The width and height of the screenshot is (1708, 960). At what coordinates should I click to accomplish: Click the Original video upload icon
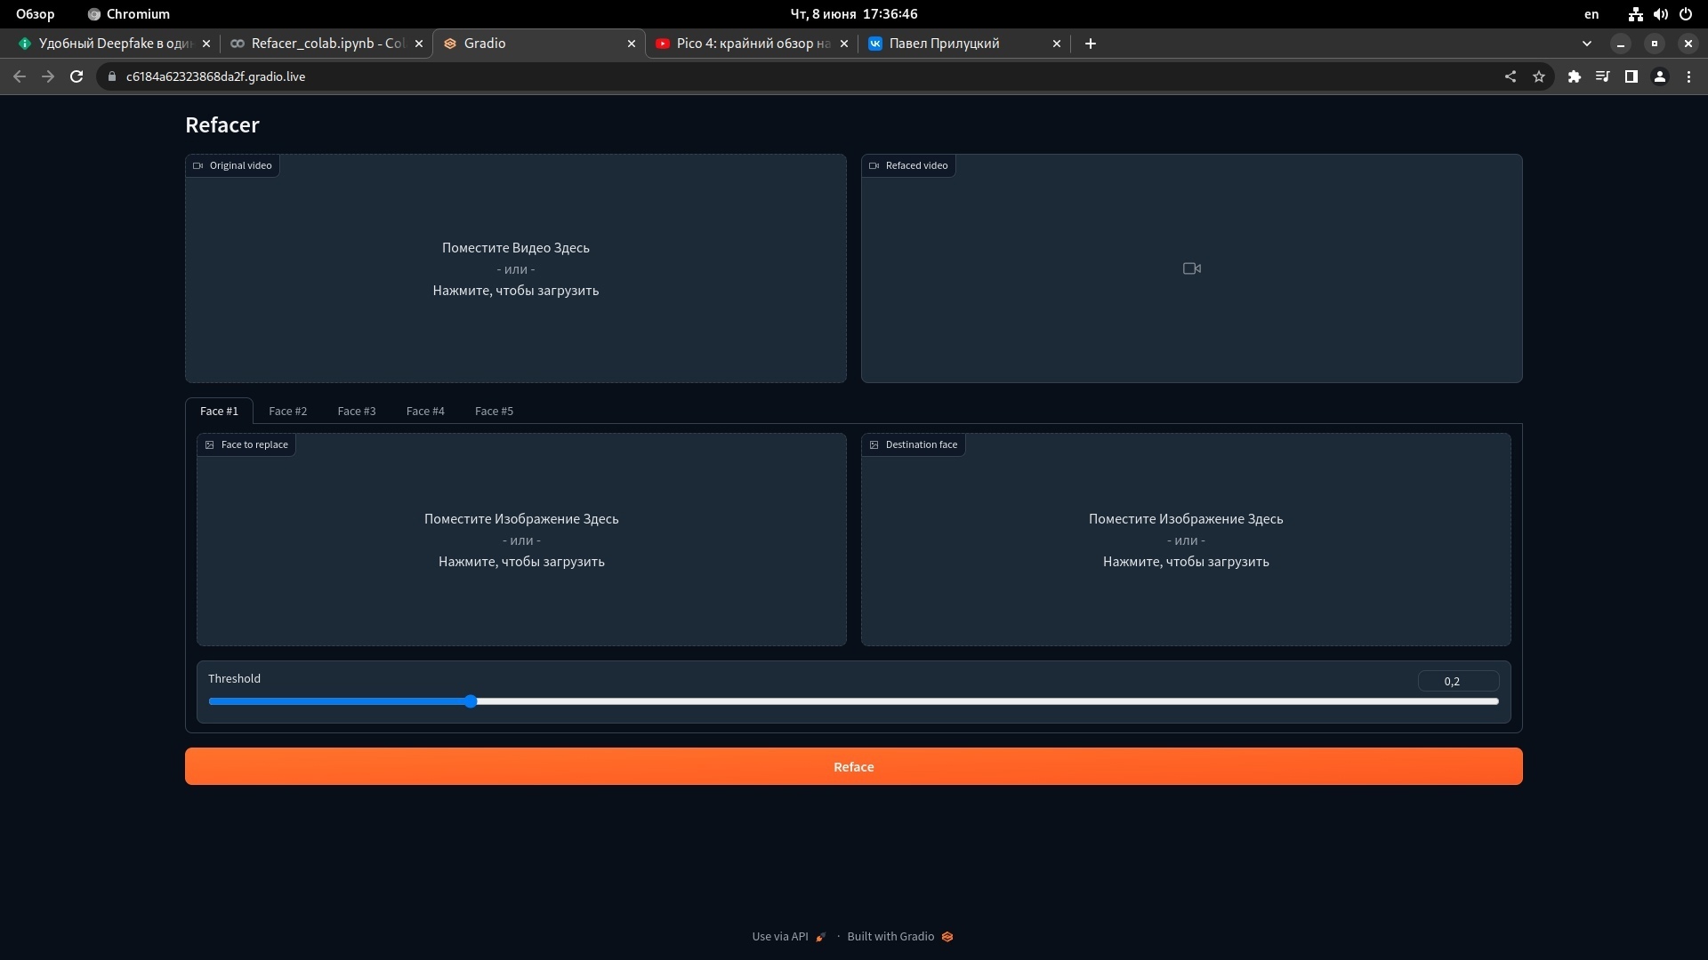(197, 165)
